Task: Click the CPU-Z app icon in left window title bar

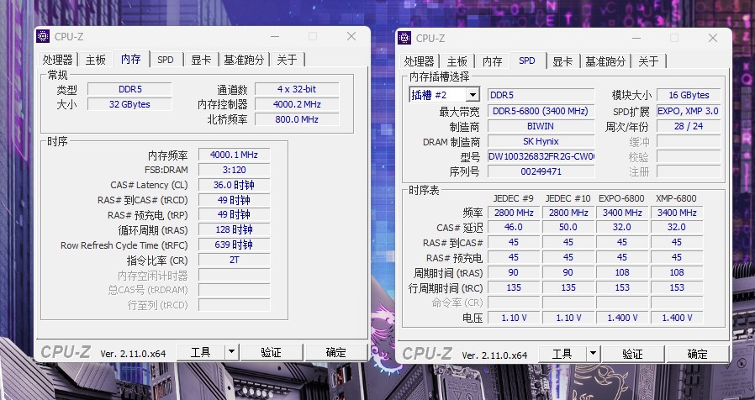Action: coord(43,36)
